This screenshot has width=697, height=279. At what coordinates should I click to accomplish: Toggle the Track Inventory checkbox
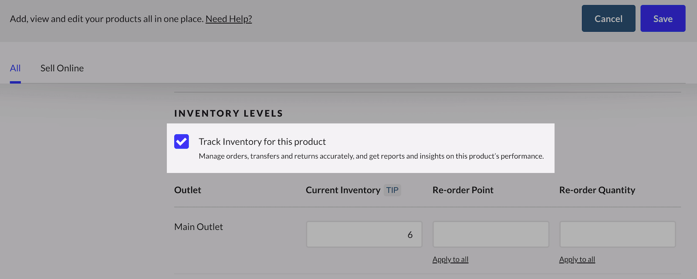click(x=182, y=142)
